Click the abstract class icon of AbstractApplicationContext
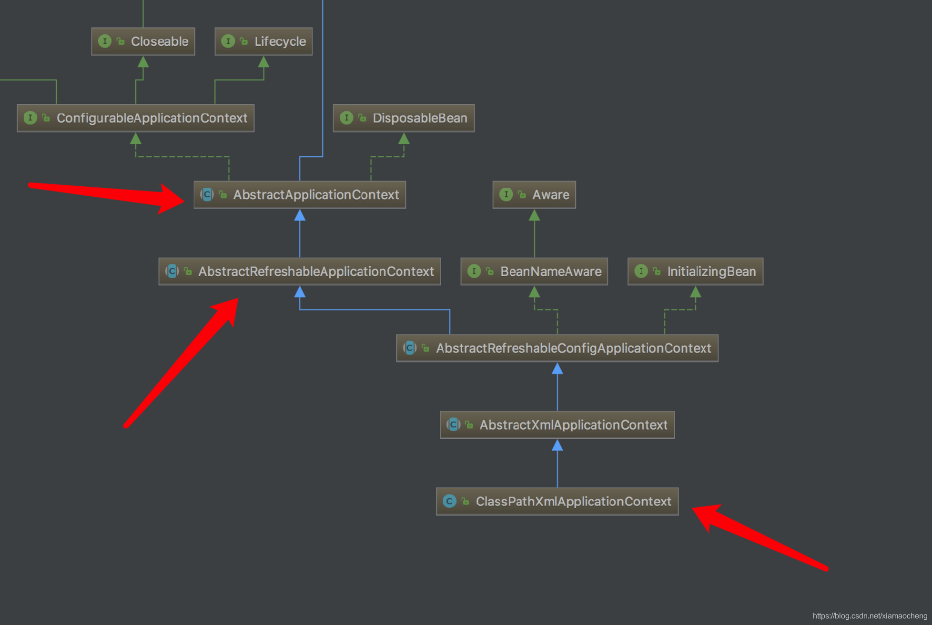932x625 pixels. pyautogui.click(x=207, y=194)
